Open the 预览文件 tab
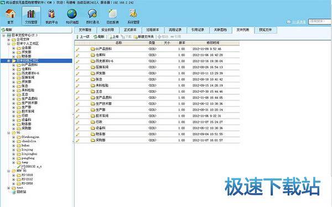The height and width of the screenshot is (207, 332). [265, 30]
